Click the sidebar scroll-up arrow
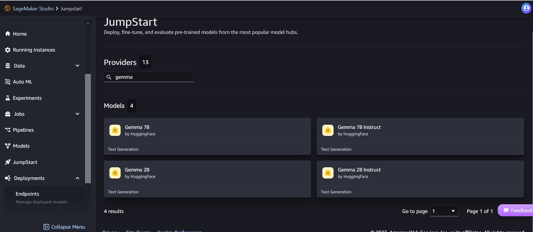Viewport: 533px width, 232px height. click(x=88, y=23)
